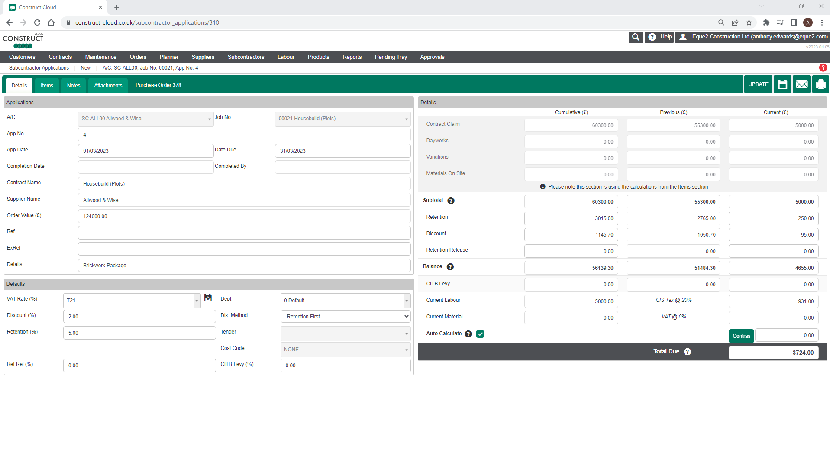Click the Order Value field 124000.00
This screenshot has width=830, height=449.
coord(244,216)
